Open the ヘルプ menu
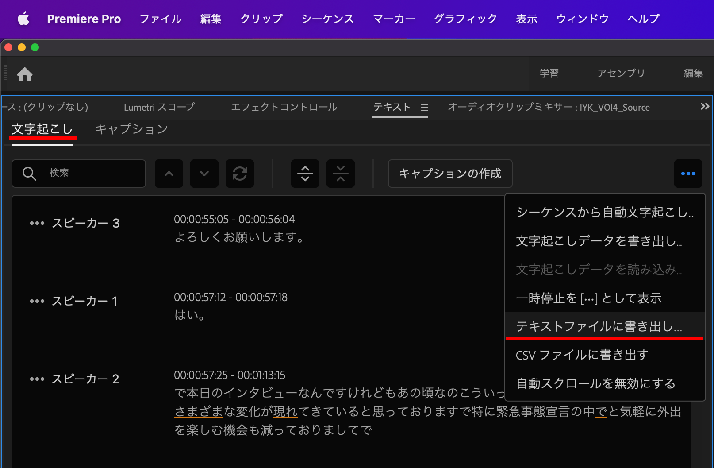Screen dimensions: 714x468 click(644, 19)
